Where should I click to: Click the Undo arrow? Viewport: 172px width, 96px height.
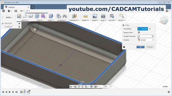point(21,11)
